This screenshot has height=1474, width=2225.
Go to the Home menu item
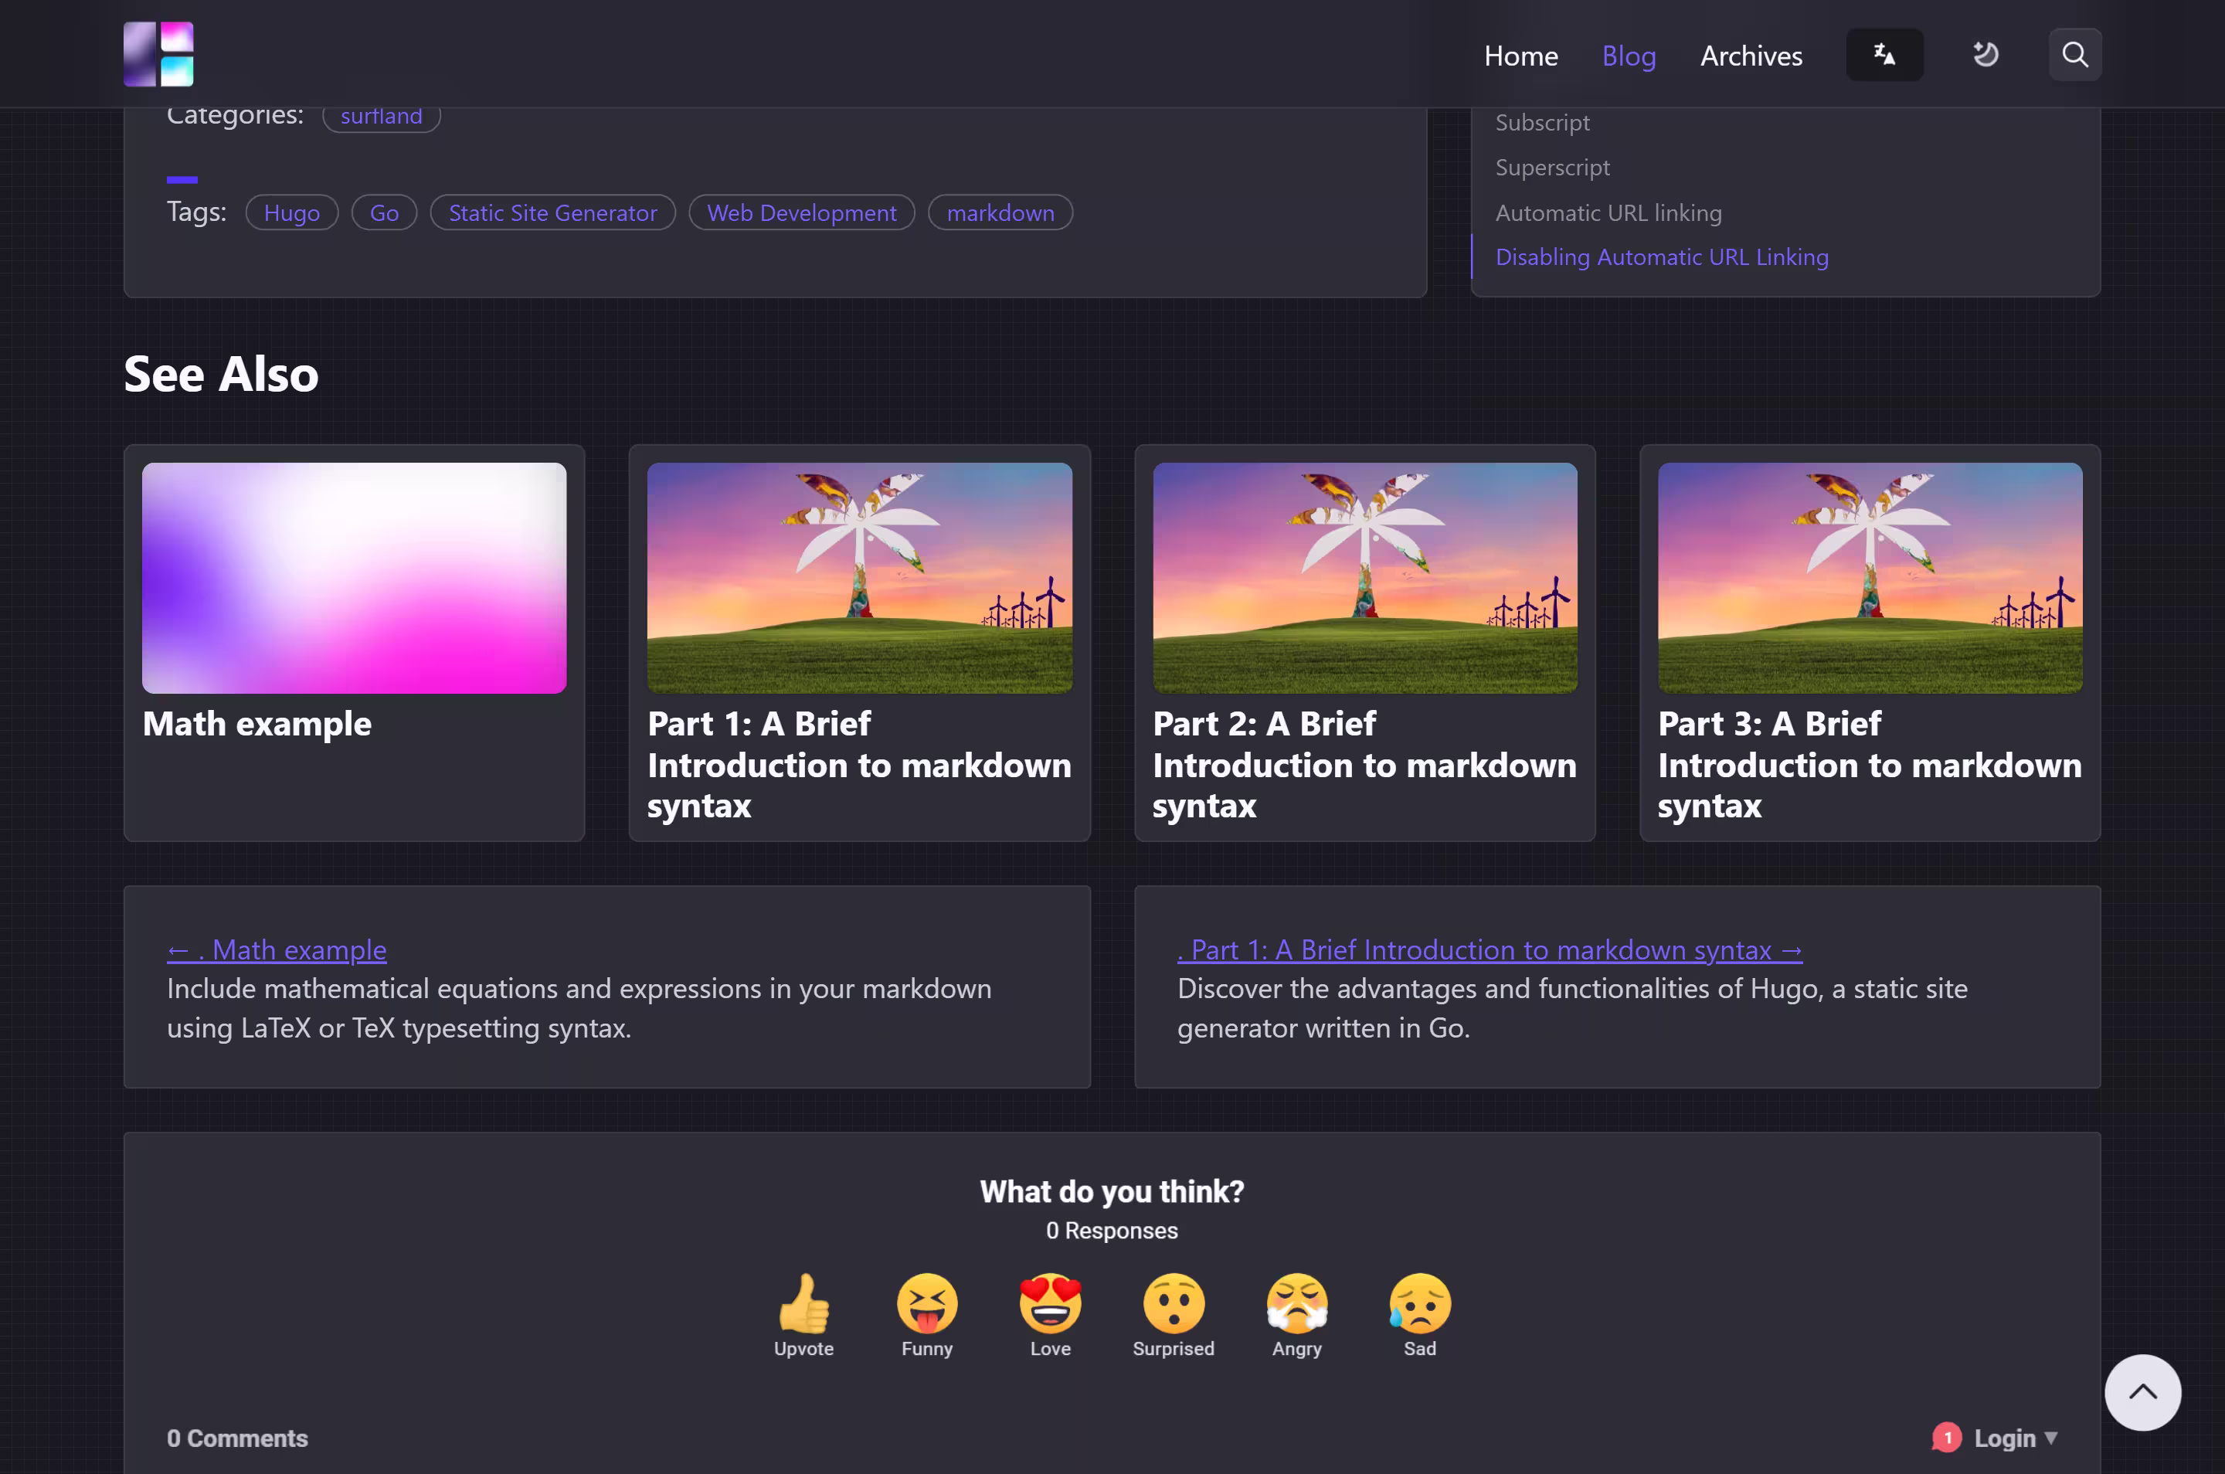[1520, 56]
